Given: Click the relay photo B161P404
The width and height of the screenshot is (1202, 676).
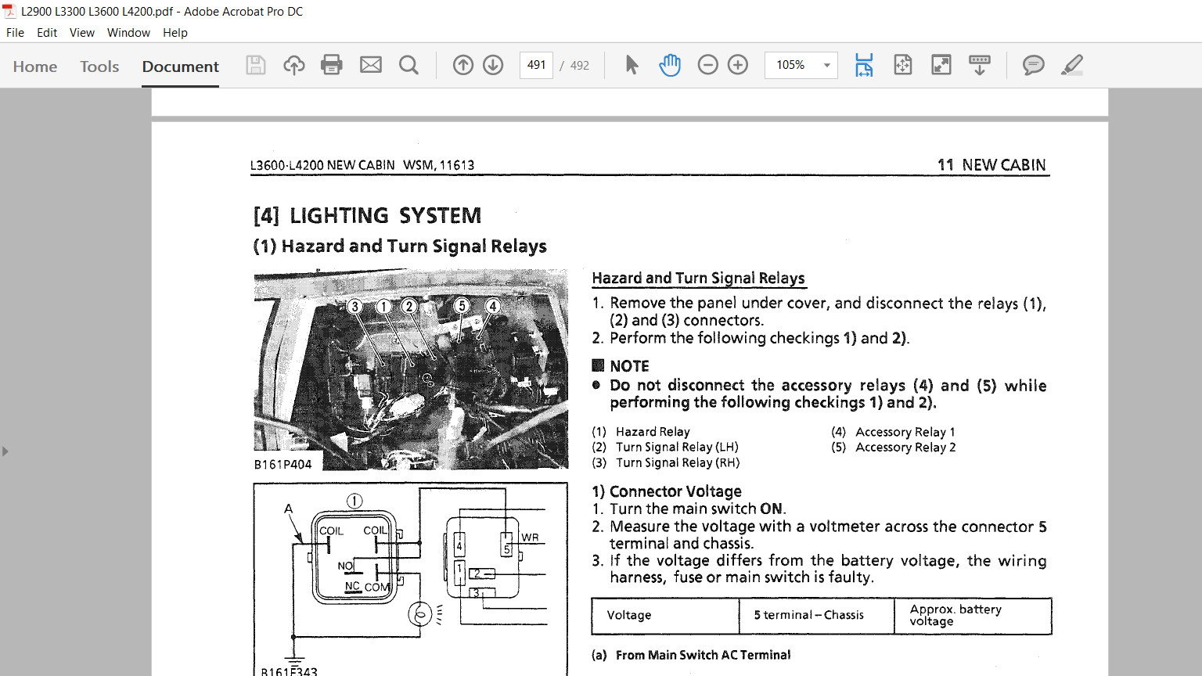Looking at the screenshot, I should [x=411, y=369].
